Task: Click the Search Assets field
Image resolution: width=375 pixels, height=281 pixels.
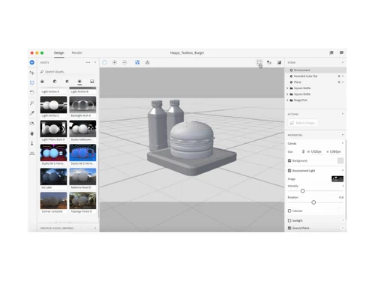Action: [68, 72]
